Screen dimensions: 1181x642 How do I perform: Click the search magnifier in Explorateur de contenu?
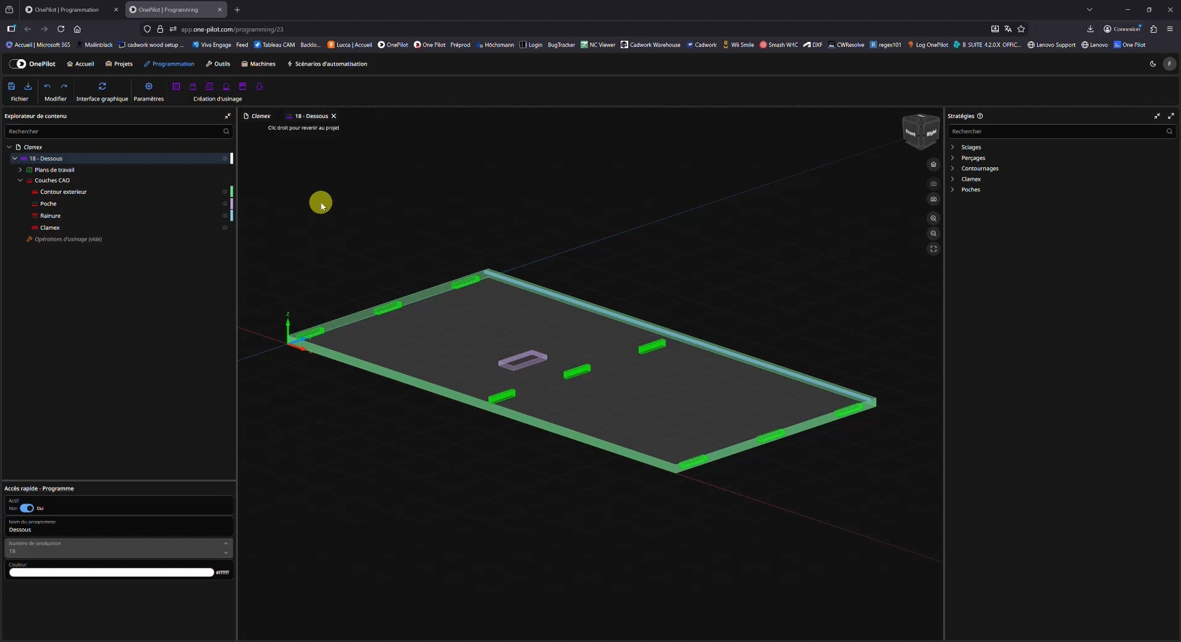[226, 131]
